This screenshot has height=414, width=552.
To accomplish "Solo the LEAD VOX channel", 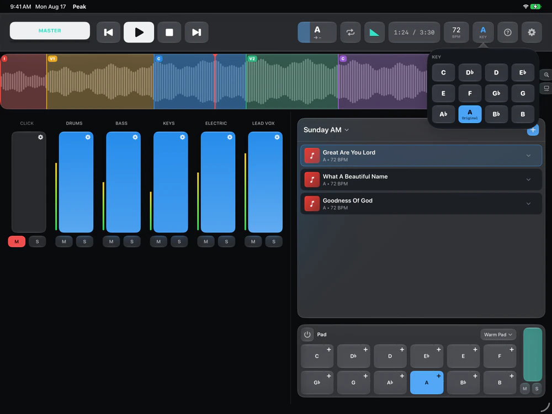I will 274,242.
